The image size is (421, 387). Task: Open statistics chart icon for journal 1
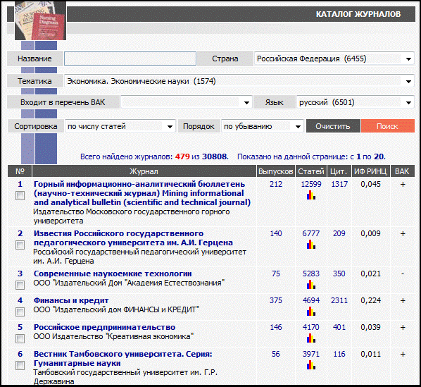click(x=311, y=195)
